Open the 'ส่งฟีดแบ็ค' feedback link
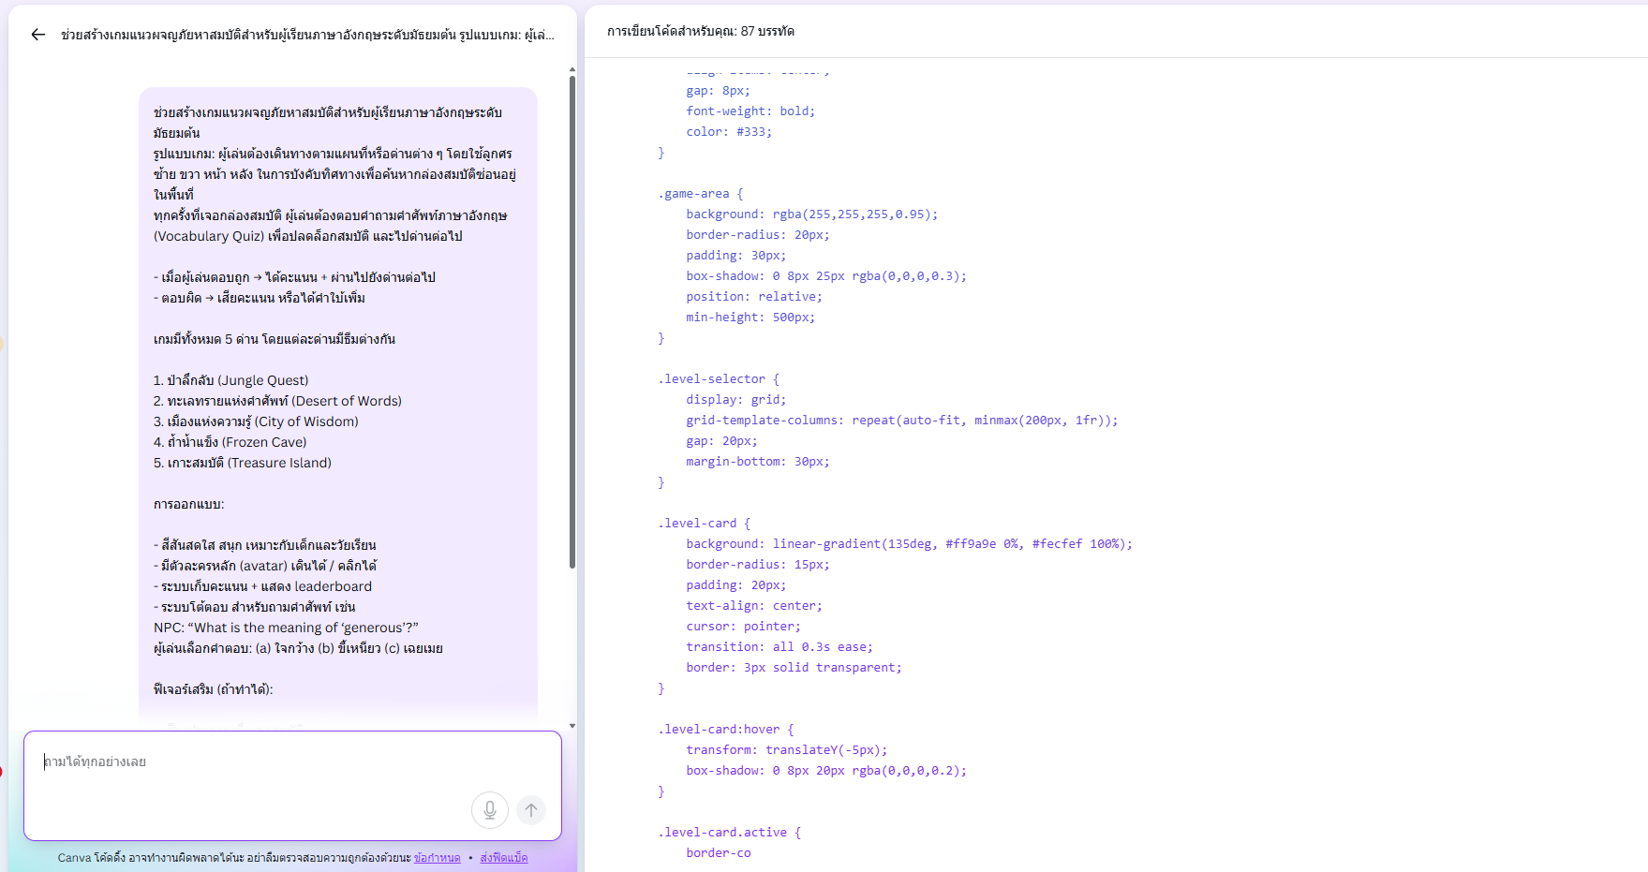Screen dimensions: 1648x872 [x=503, y=858]
